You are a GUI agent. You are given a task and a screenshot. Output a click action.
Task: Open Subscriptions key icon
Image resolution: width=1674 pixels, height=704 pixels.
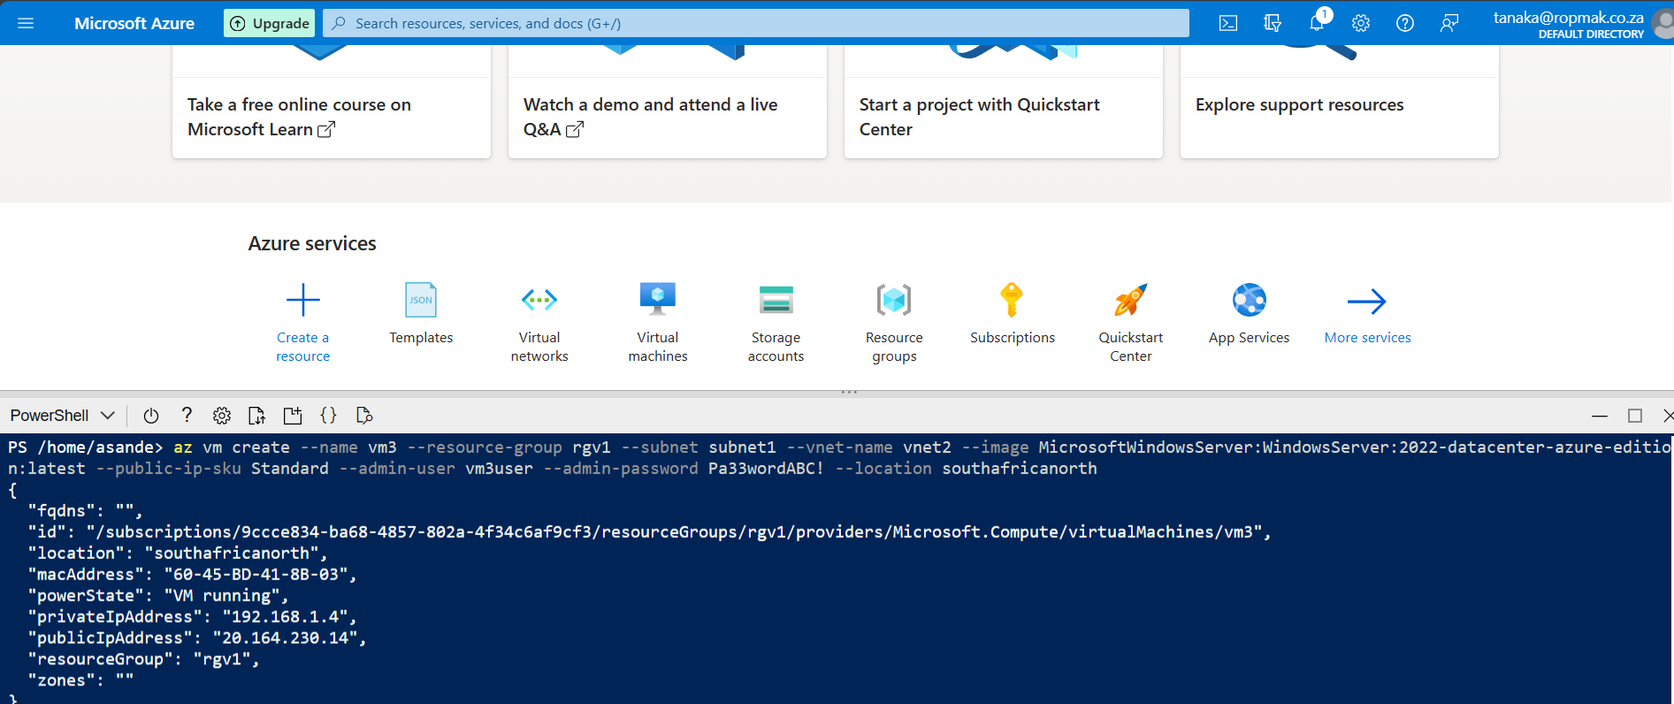(x=1012, y=300)
